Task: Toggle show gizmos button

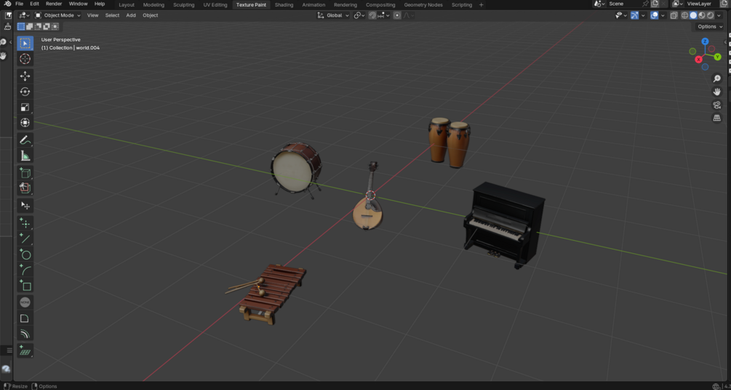Action: (634, 15)
